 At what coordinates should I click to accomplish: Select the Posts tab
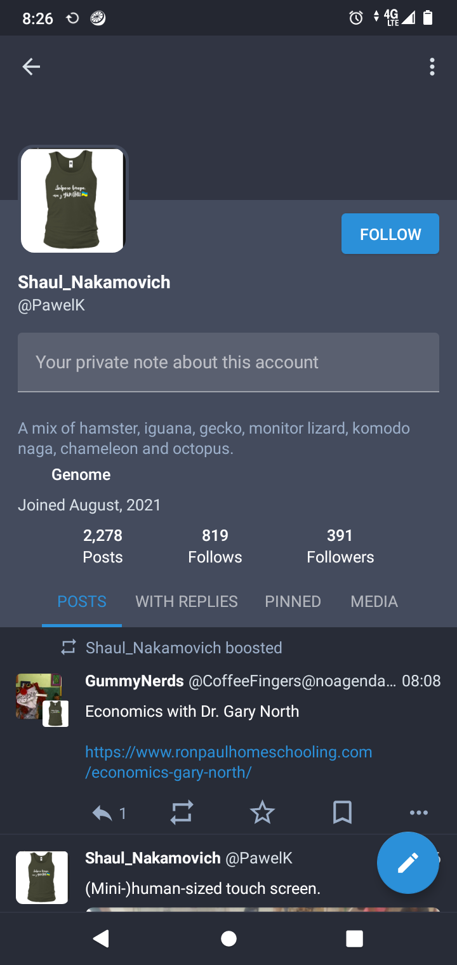pyautogui.click(x=82, y=601)
